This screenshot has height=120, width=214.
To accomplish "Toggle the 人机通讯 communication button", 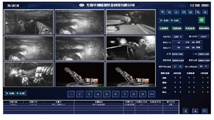I will click(x=164, y=28).
